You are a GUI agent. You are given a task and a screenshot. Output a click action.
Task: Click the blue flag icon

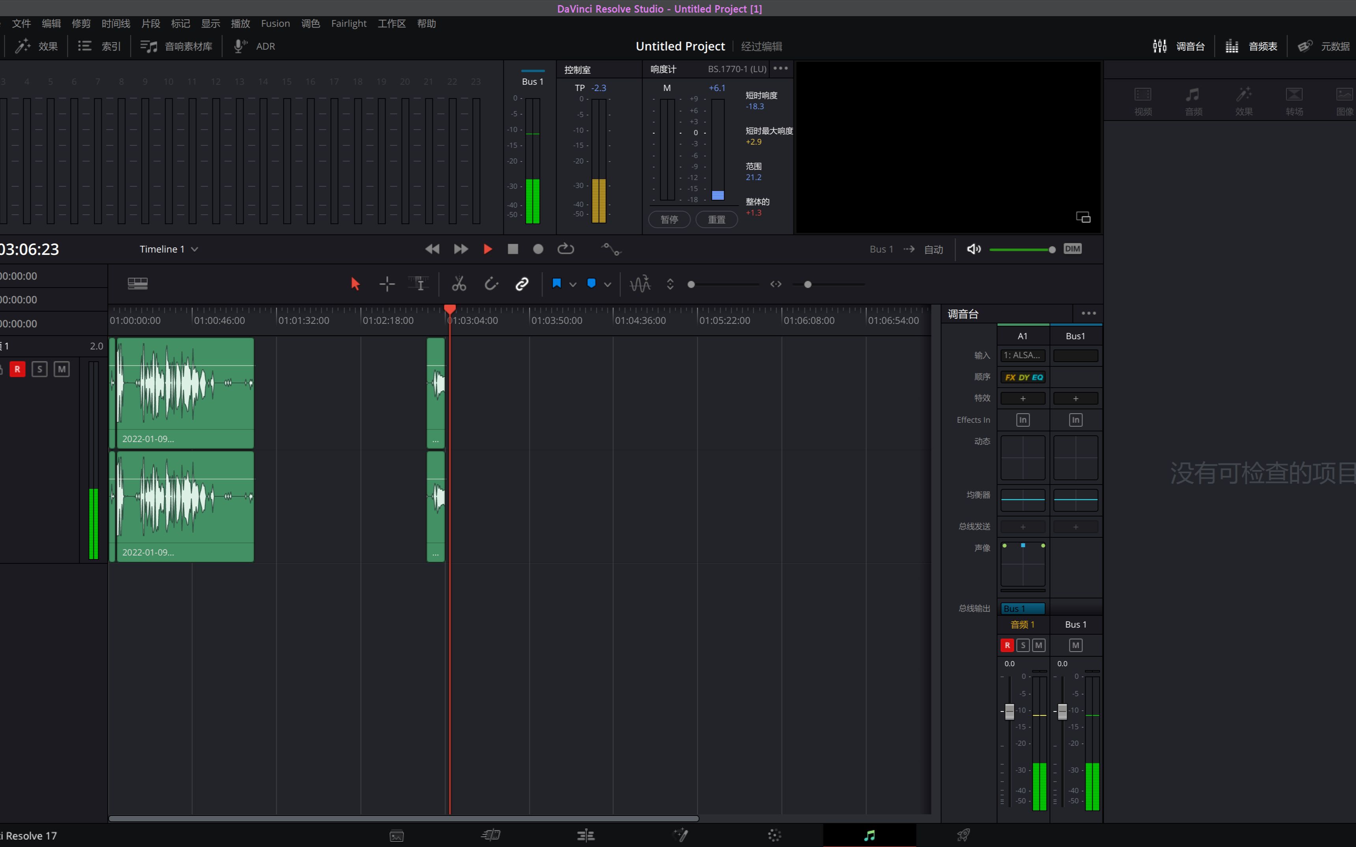coord(557,284)
